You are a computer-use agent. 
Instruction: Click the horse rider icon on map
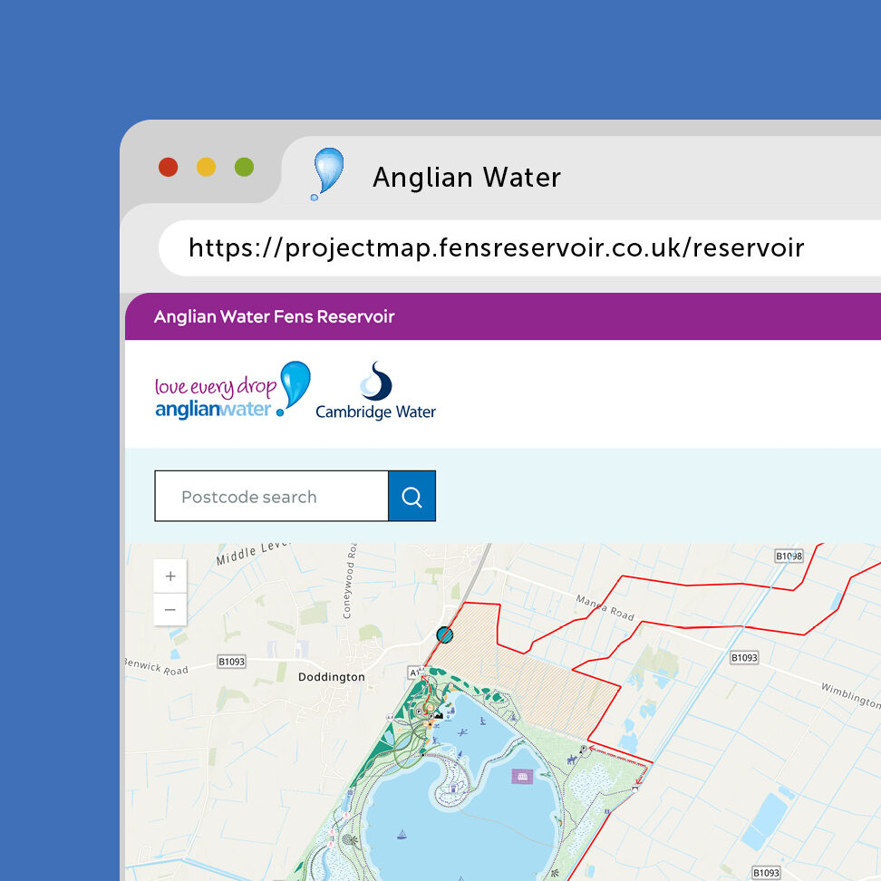tap(572, 760)
